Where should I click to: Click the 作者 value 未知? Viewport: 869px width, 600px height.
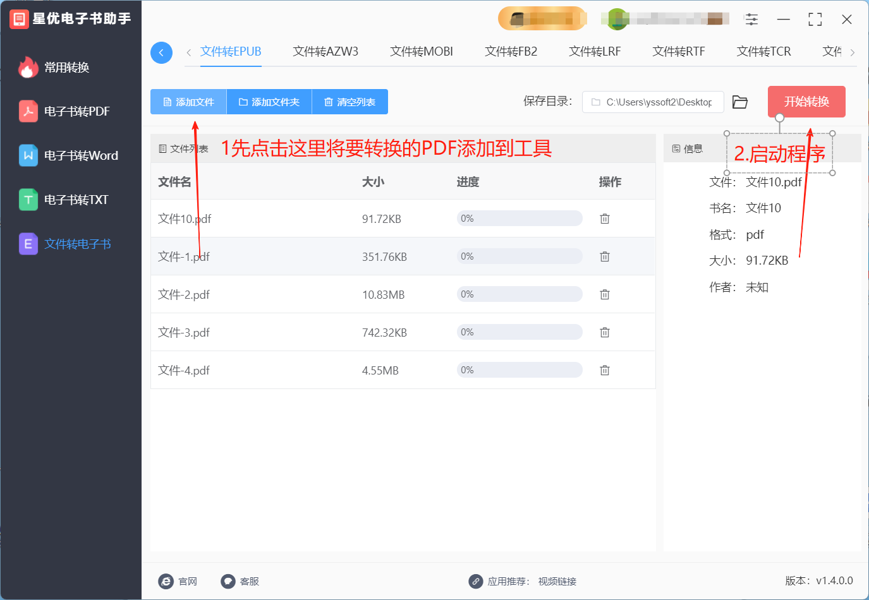pyautogui.click(x=757, y=287)
